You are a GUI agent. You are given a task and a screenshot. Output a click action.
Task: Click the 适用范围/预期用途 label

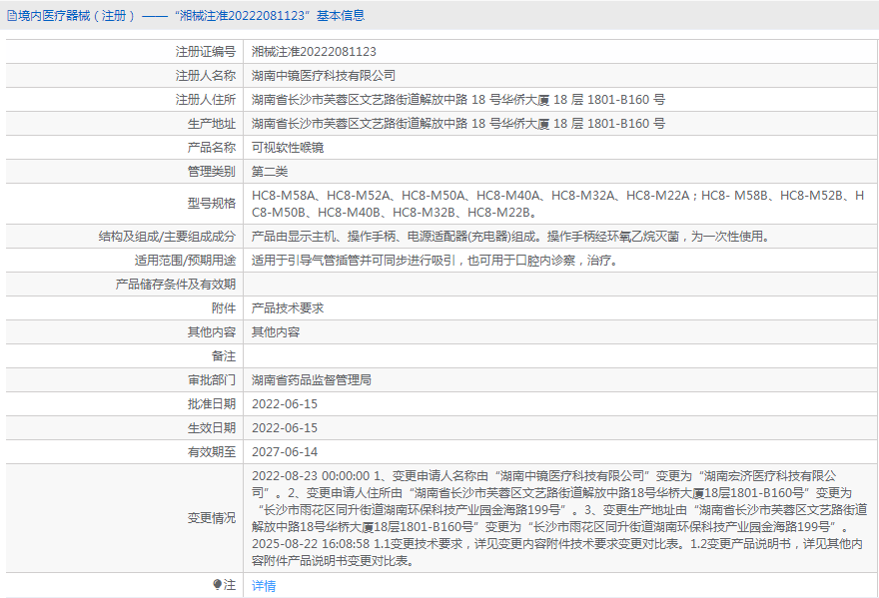click(x=185, y=260)
